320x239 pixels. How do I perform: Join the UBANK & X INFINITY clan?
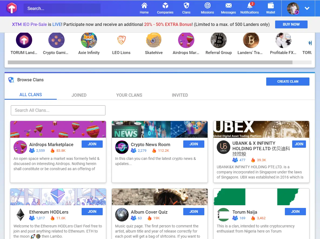[x=299, y=144]
